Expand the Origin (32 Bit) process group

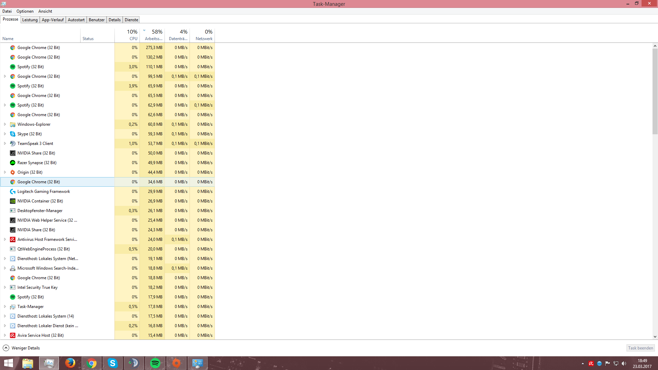tap(5, 172)
